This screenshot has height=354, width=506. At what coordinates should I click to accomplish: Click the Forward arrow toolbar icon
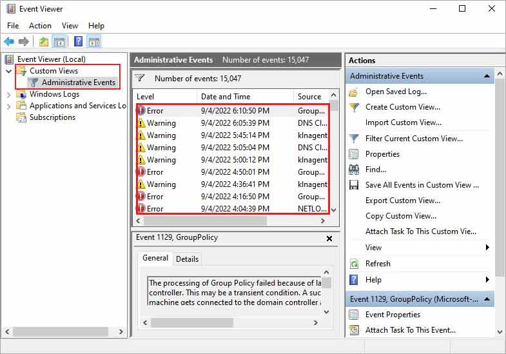click(x=24, y=42)
